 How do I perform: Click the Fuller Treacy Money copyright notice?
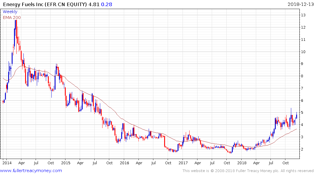[x=248, y=171]
